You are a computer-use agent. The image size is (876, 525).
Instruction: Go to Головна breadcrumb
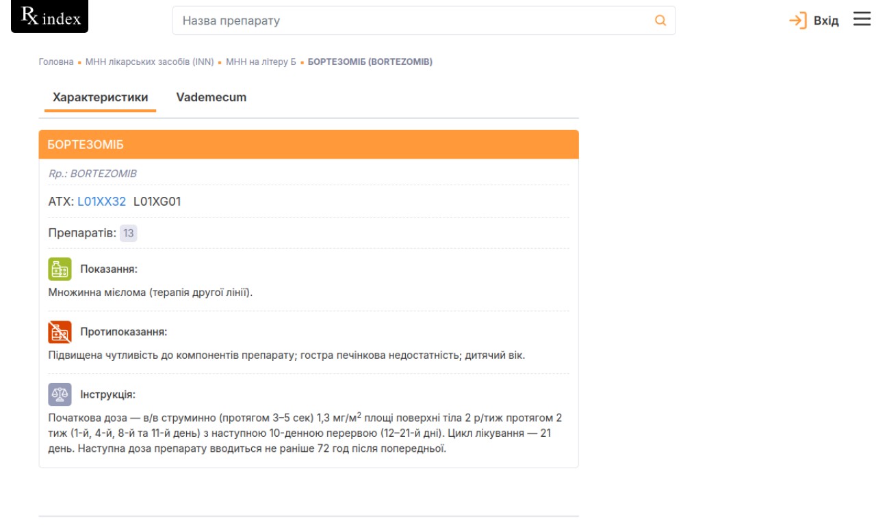(56, 62)
